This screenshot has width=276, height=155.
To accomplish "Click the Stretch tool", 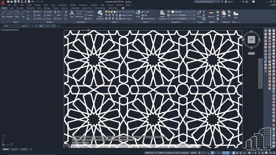I will tap(38, 19).
